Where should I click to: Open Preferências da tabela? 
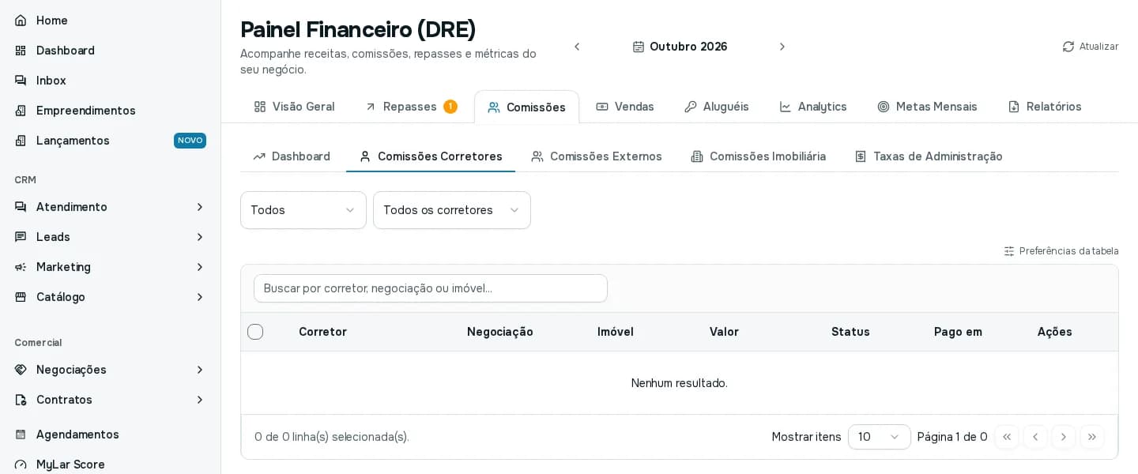1061,251
